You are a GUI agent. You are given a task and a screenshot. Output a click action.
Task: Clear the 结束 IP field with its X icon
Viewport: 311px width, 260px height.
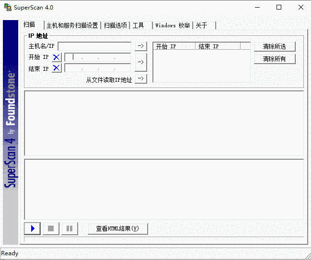(57, 68)
